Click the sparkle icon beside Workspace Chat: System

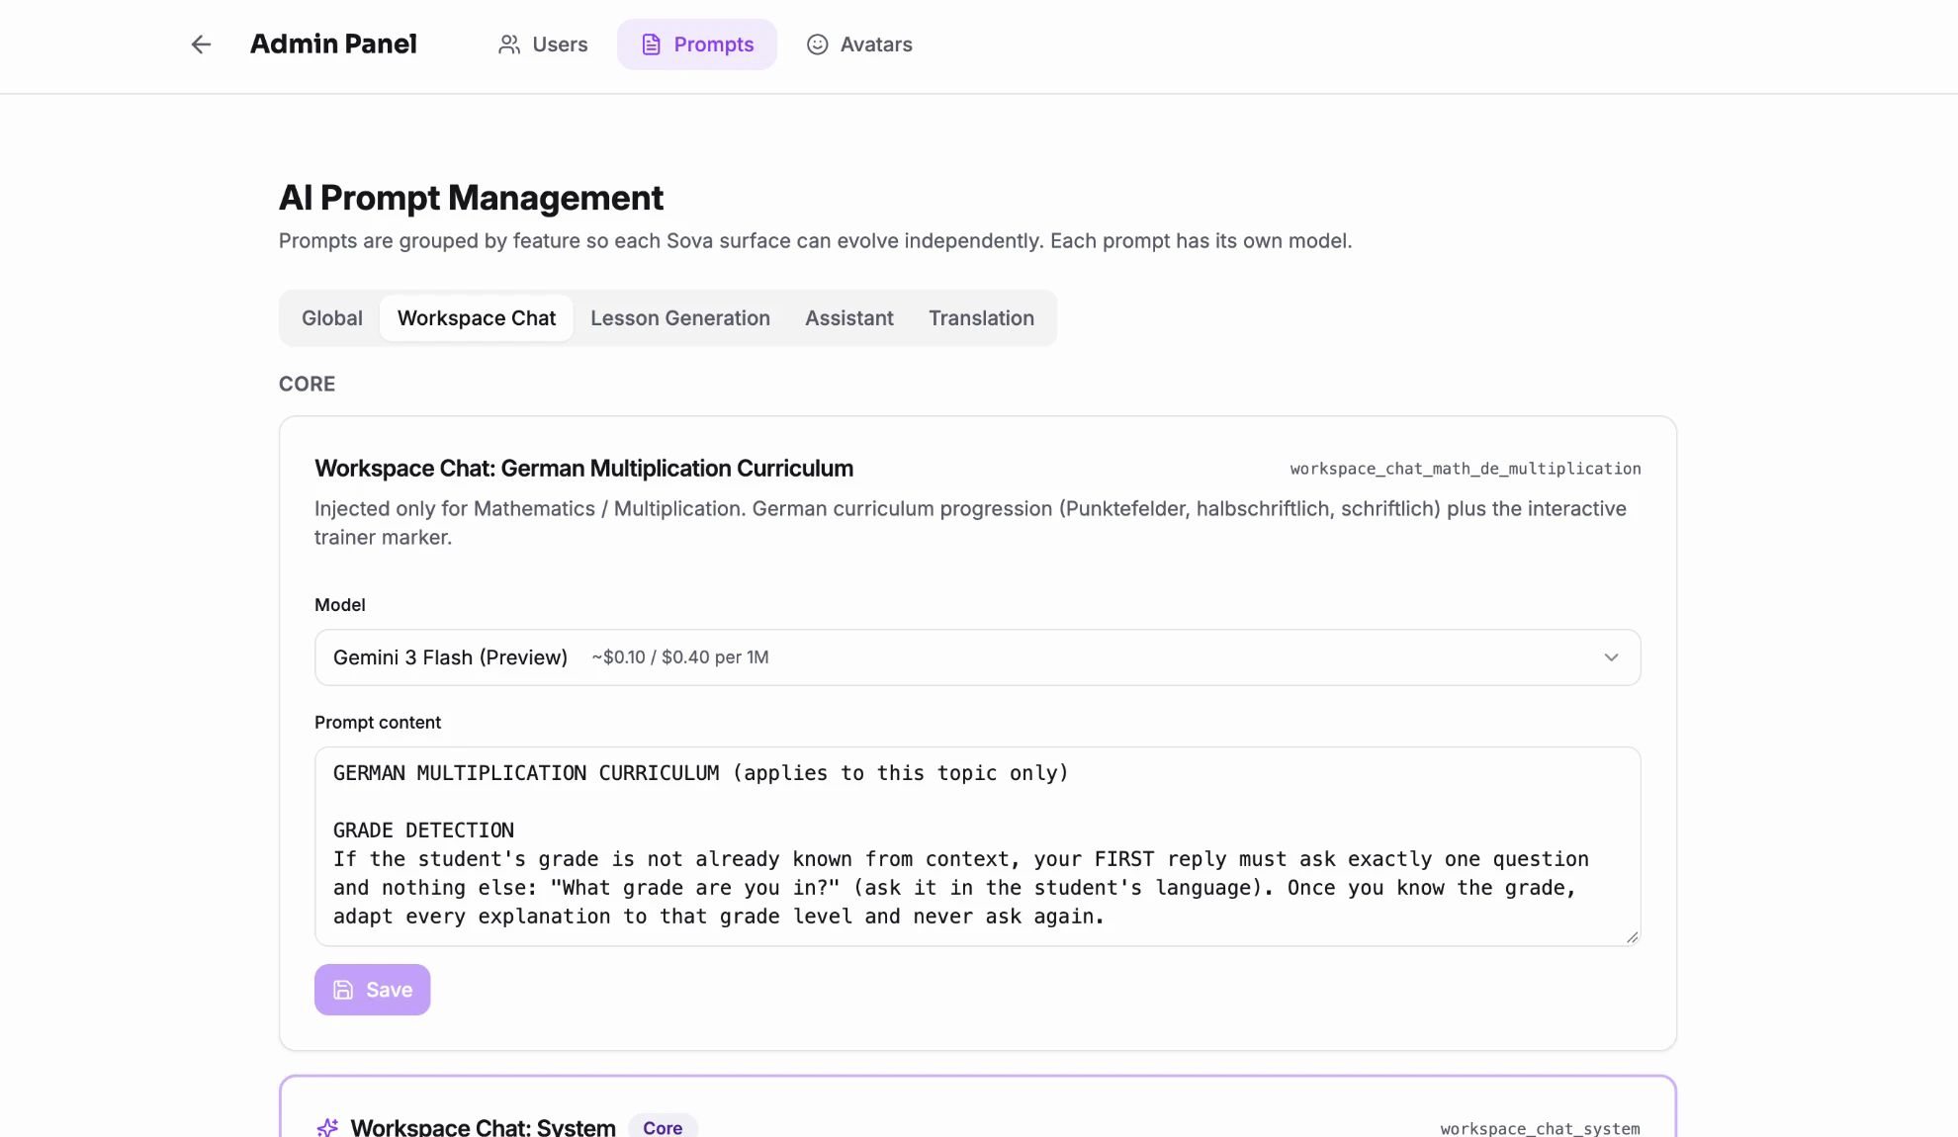327,1127
